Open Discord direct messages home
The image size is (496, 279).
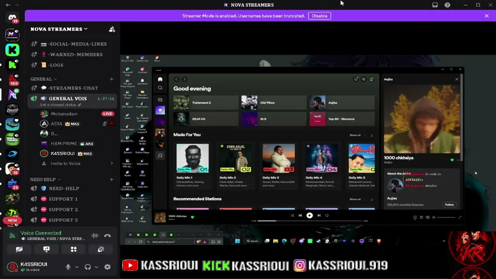(x=12, y=18)
